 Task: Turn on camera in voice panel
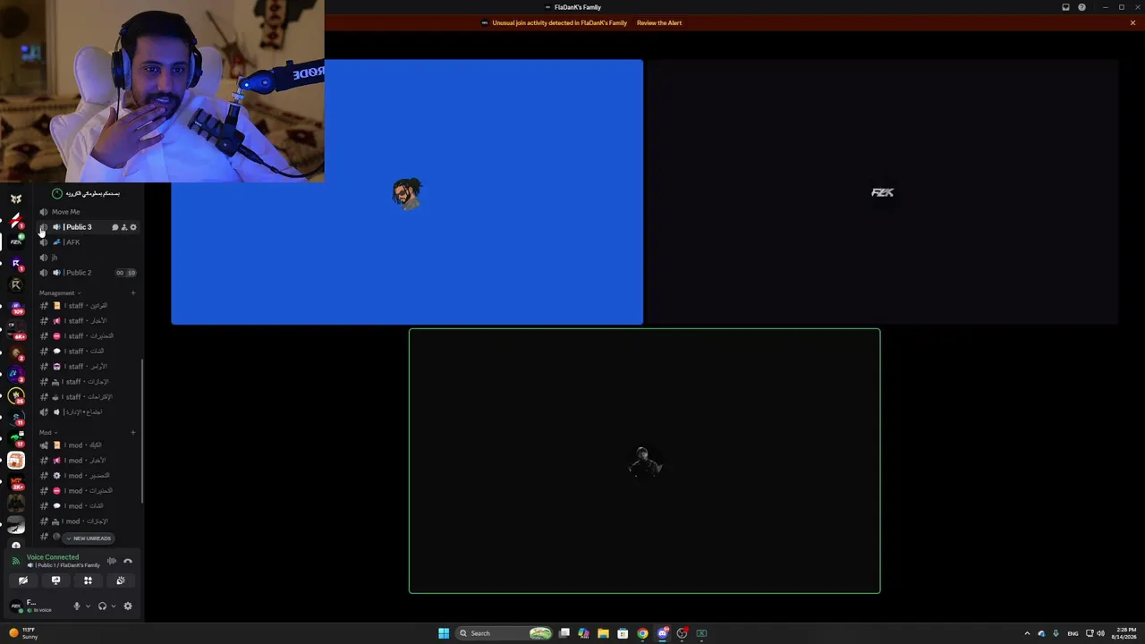(23, 580)
